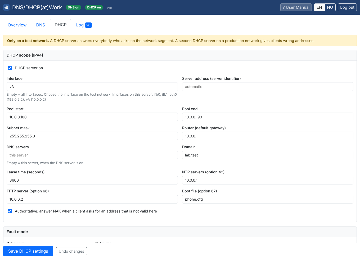Screen dimensions: 360x259
Task: Click the DNS servers field
Action: [92, 155]
